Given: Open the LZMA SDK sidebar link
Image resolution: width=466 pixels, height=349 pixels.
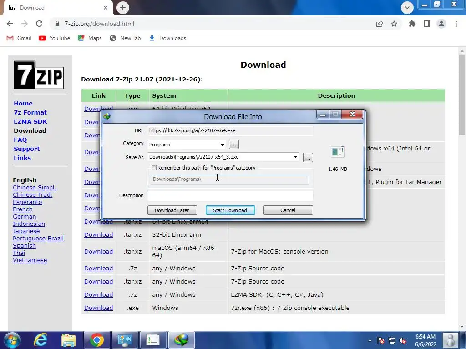Looking at the screenshot, I should coord(30,121).
